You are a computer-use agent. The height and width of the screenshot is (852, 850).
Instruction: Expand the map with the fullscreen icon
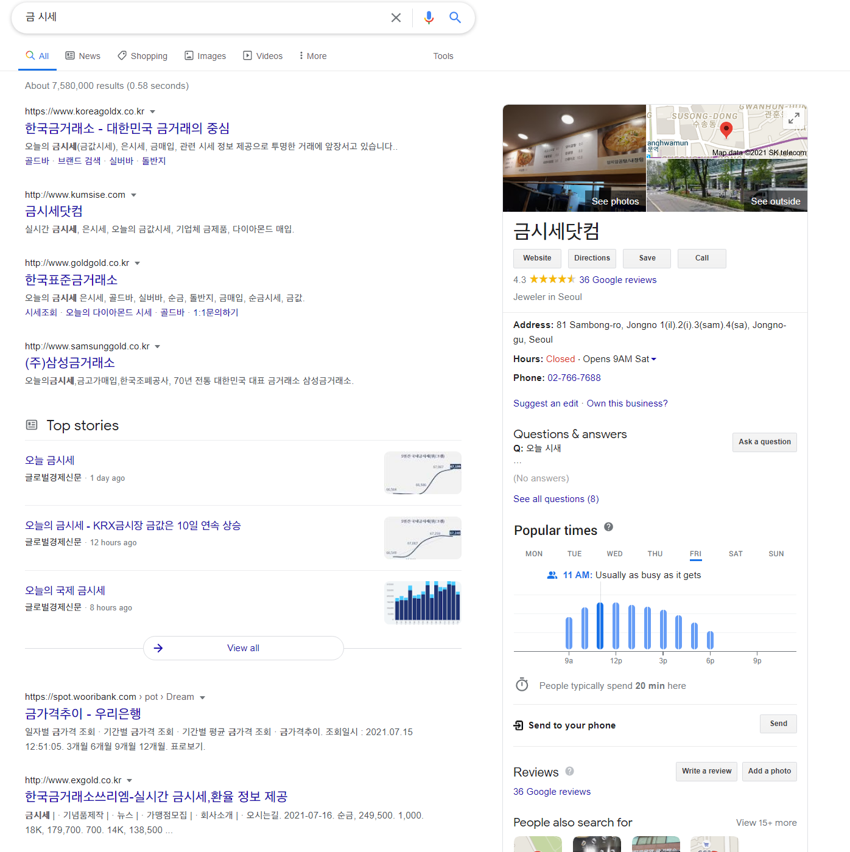(793, 119)
